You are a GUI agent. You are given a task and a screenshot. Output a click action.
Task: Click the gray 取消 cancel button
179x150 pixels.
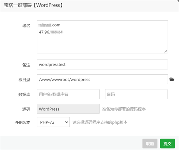point(150,143)
